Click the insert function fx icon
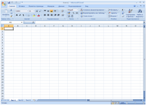This screenshot has width=146, height=105. 33,22
